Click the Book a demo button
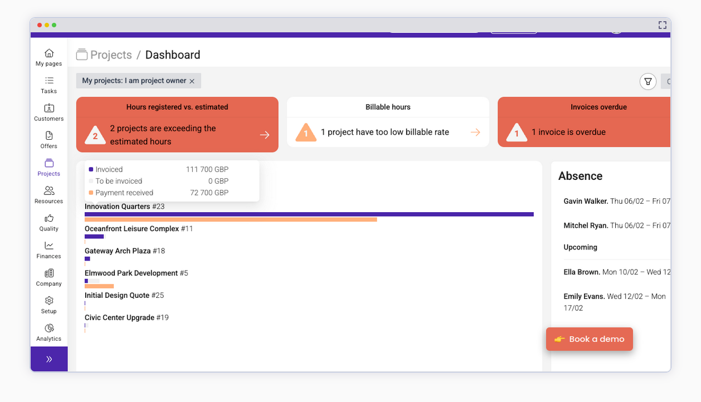 (589, 339)
